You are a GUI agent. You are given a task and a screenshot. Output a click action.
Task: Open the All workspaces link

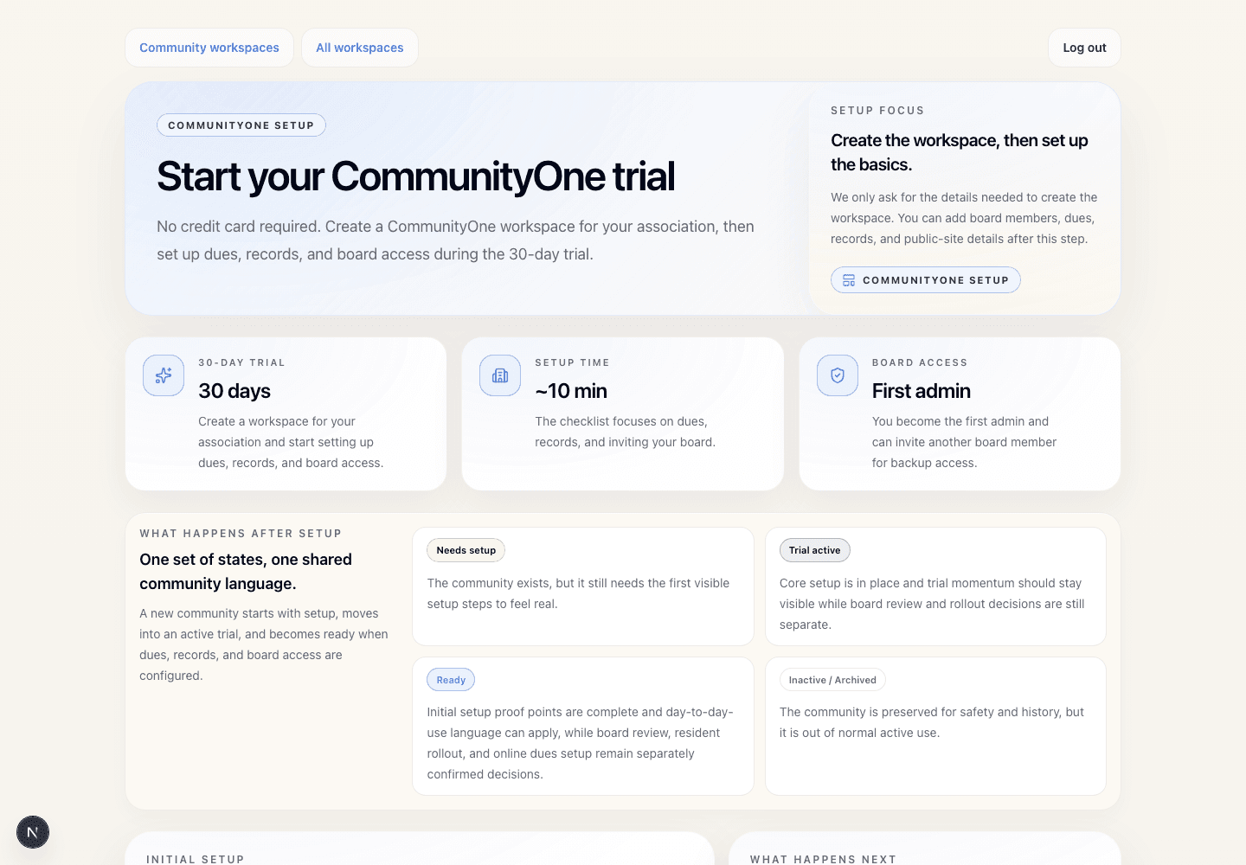(360, 48)
